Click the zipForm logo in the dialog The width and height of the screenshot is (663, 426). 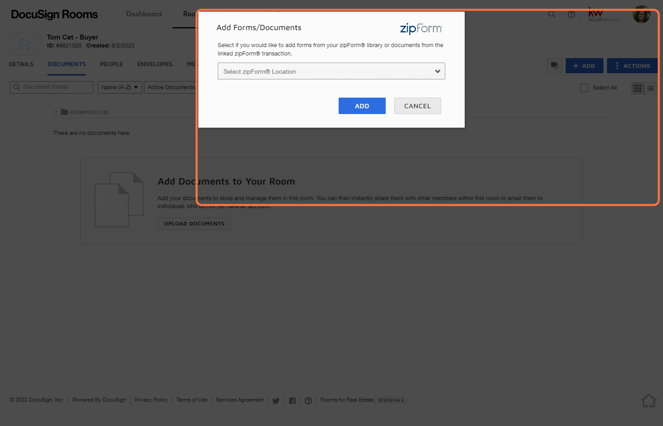pyautogui.click(x=421, y=28)
